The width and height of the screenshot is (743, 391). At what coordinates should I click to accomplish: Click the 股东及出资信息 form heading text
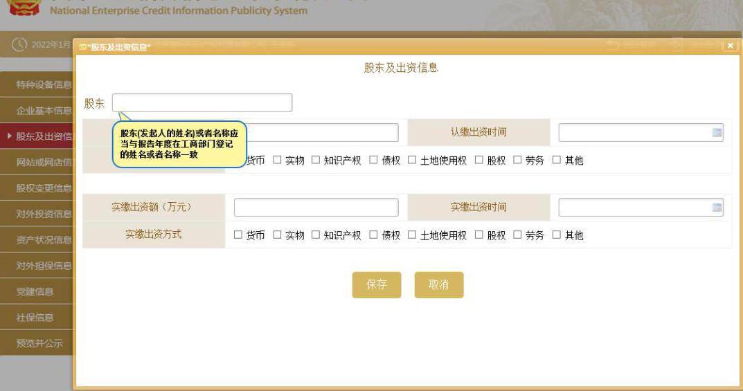(401, 68)
